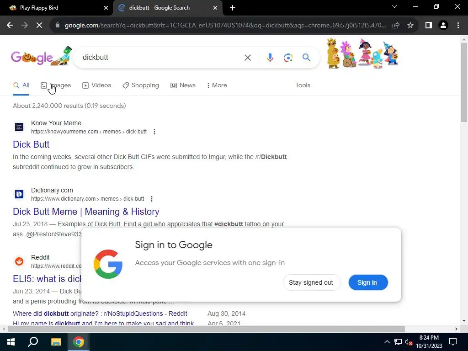Switch to the Play Flappy Bird tab
468x351 pixels.
(x=57, y=8)
